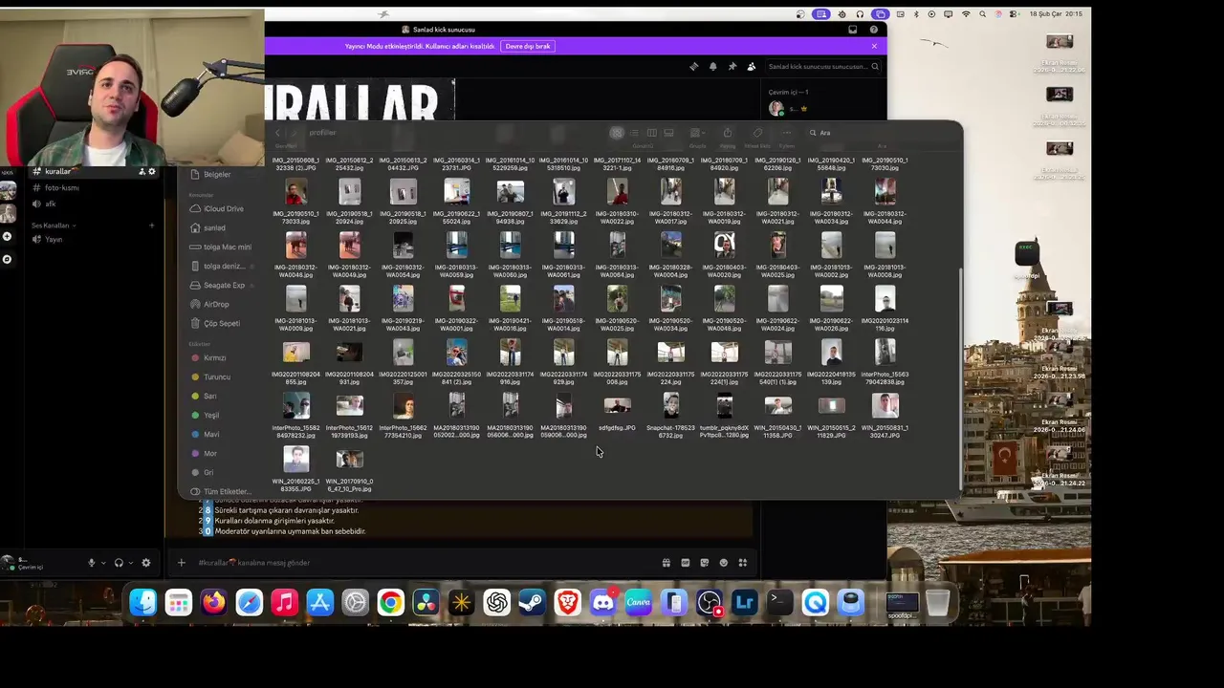This screenshot has height=688, width=1224.
Task: Open Canva from the Dock
Action: coord(639,602)
